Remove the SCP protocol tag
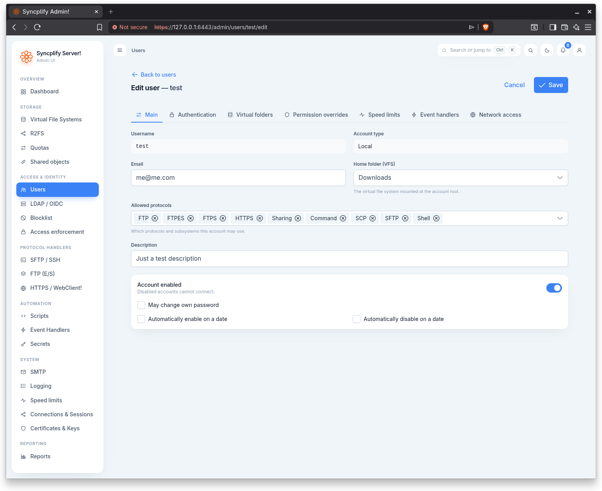Image resolution: width=602 pixels, height=491 pixels. click(x=373, y=218)
